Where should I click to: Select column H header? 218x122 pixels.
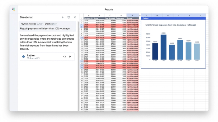click(168, 15)
